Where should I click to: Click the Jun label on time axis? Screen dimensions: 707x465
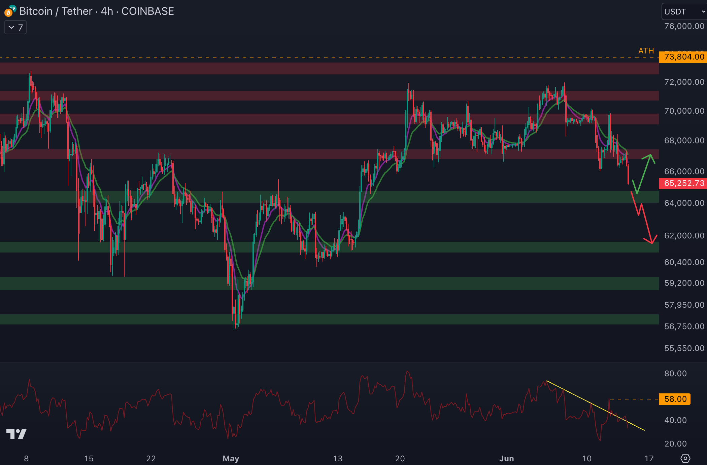506,458
